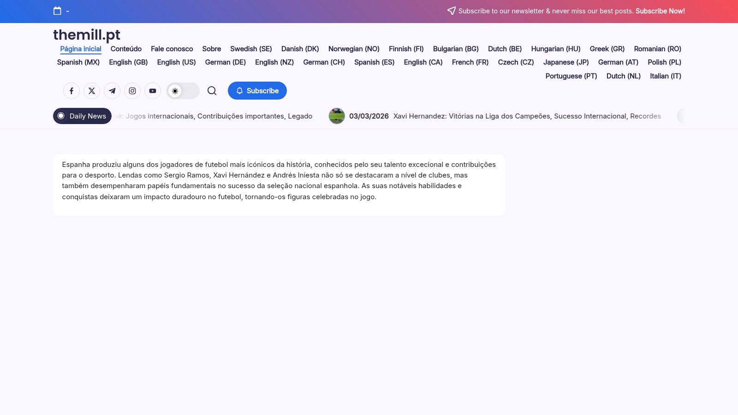The image size is (738, 415).
Task: Switch to French (FR) language
Action: pos(470,62)
